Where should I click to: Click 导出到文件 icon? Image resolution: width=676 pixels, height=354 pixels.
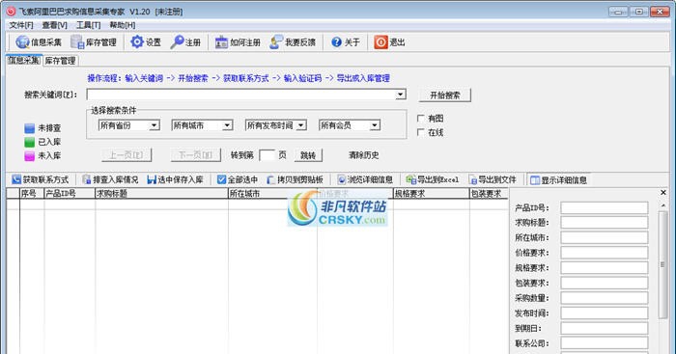(x=473, y=179)
